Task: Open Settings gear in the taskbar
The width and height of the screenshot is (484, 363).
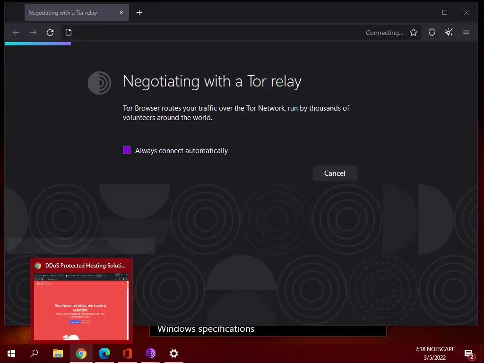Action: click(x=174, y=354)
